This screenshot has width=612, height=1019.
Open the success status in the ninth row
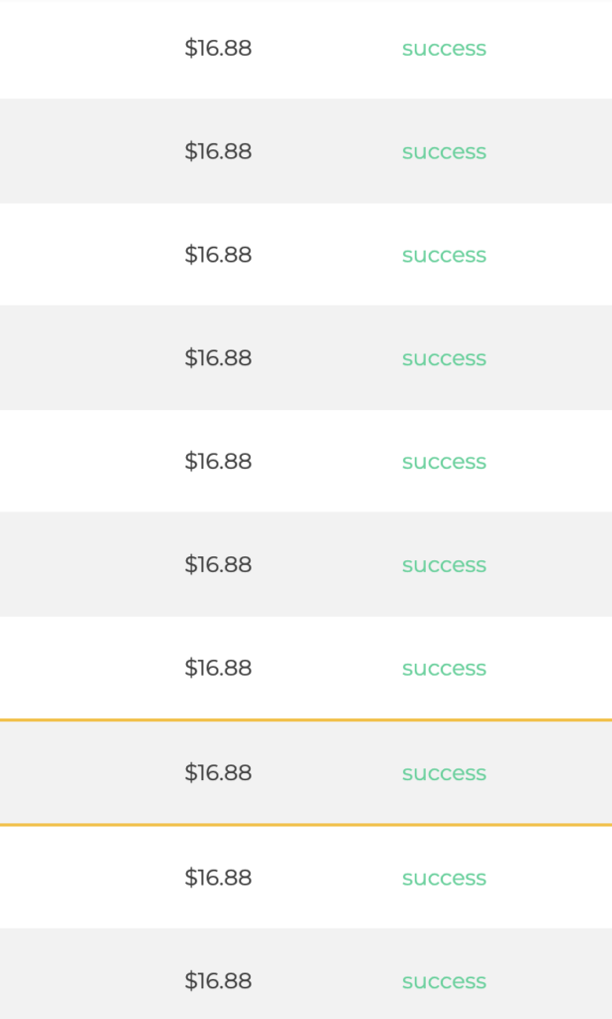444,878
